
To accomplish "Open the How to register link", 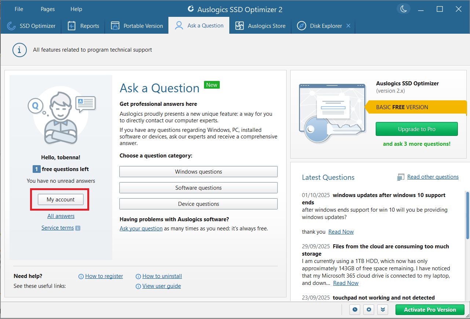I will (x=104, y=276).
